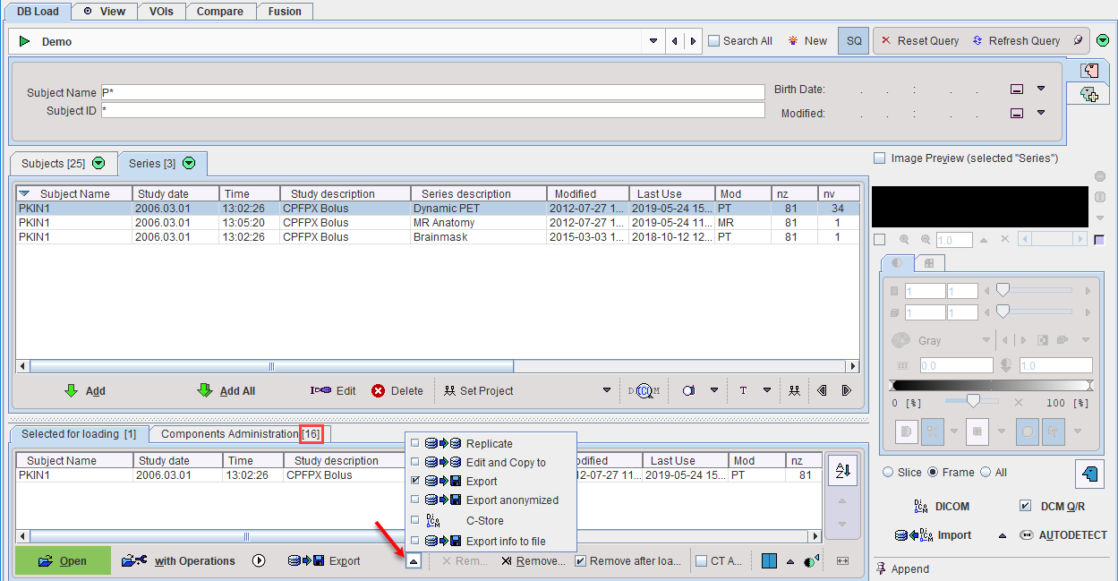The width and height of the screenshot is (1118, 581).
Task: Click the Subject Name input field
Action: click(432, 92)
